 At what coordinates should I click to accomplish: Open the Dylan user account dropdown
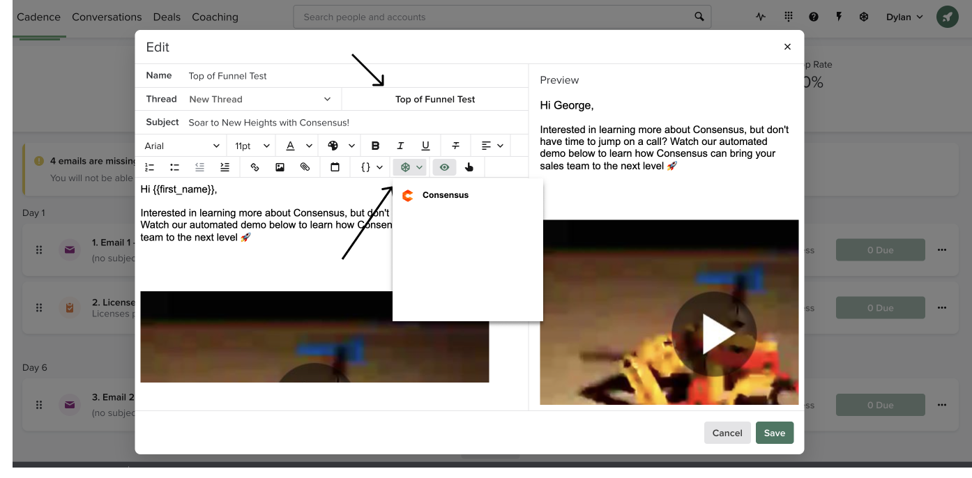pos(904,17)
